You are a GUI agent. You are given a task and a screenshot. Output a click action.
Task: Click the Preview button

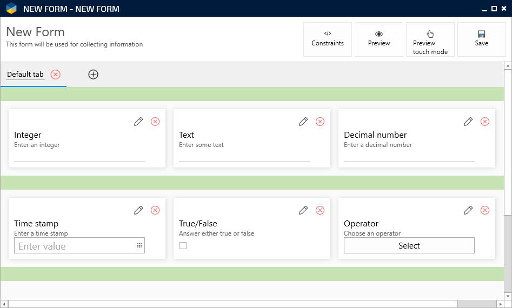pos(379,39)
